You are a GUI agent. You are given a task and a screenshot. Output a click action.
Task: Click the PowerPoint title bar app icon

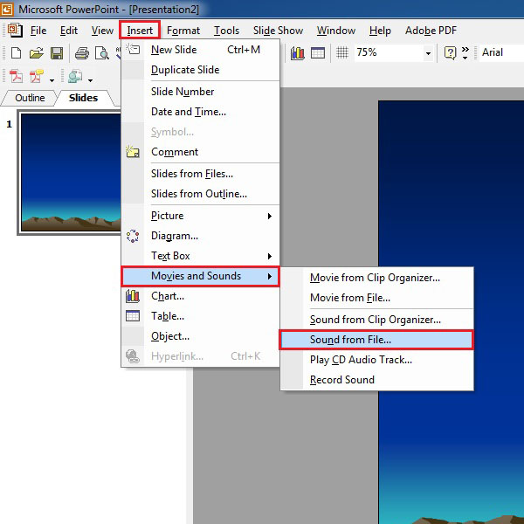6,9
